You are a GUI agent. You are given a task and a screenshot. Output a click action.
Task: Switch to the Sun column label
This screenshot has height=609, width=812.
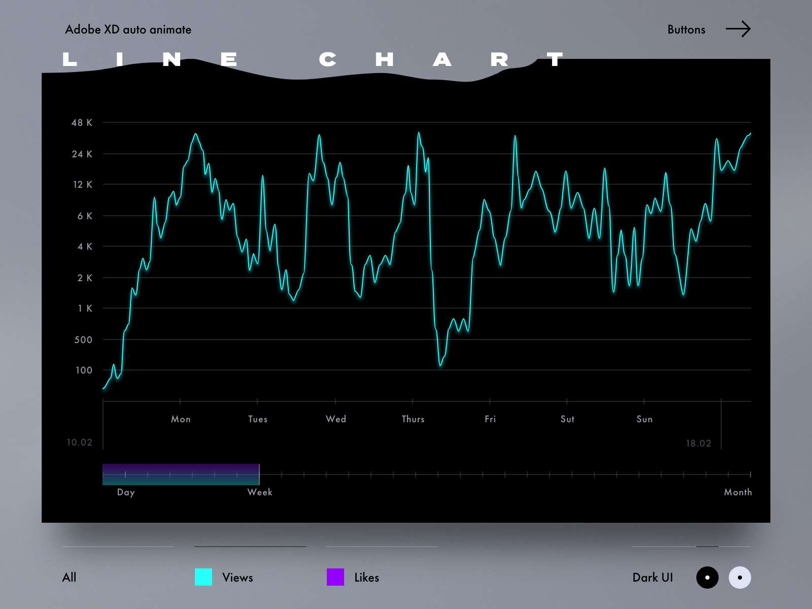pyautogui.click(x=645, y=419)
